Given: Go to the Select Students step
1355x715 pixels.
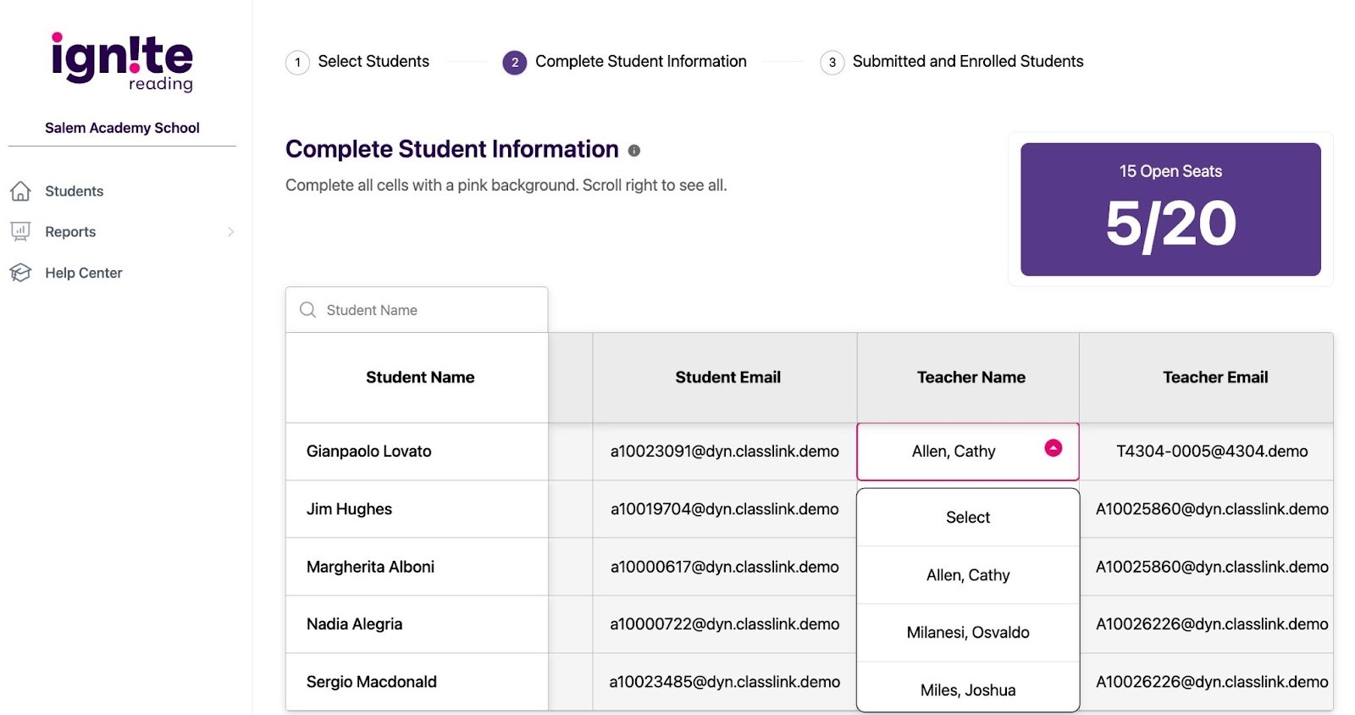Looking at the screenshot, I should tap(373, 62).
